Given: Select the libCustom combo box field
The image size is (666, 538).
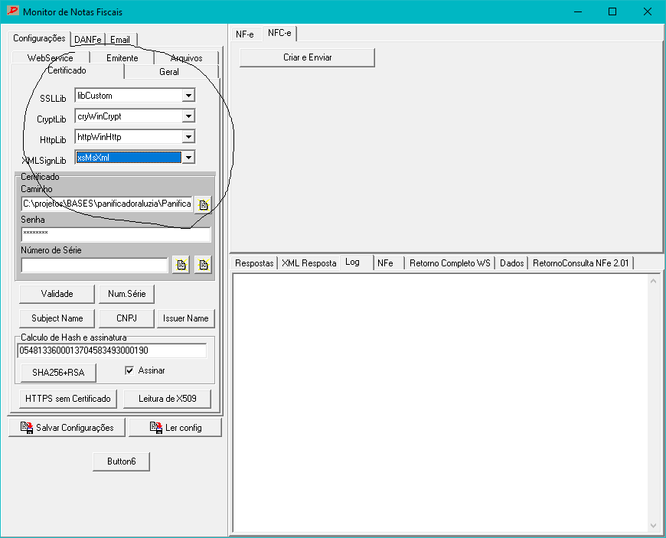Looking at the screenshot, I should click(x=135, y=96).
